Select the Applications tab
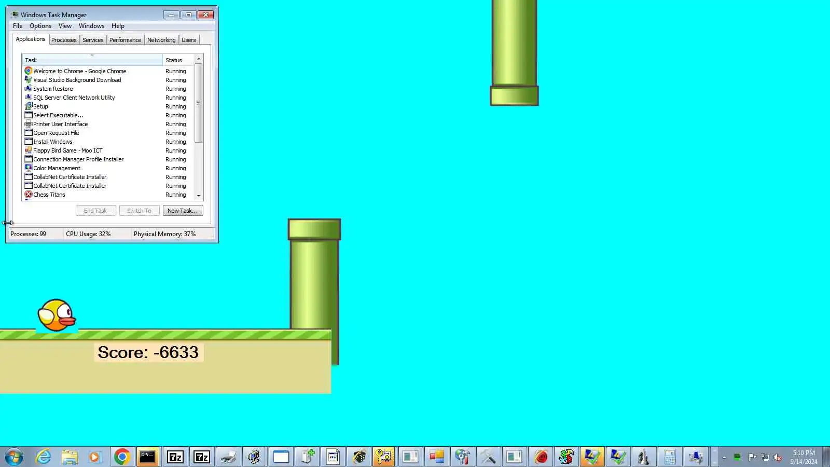The height and width of the screenshot is (467, 830). [x=31, y=39]
